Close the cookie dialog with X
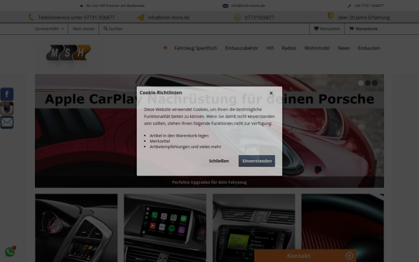 click(x=271, y=93)
